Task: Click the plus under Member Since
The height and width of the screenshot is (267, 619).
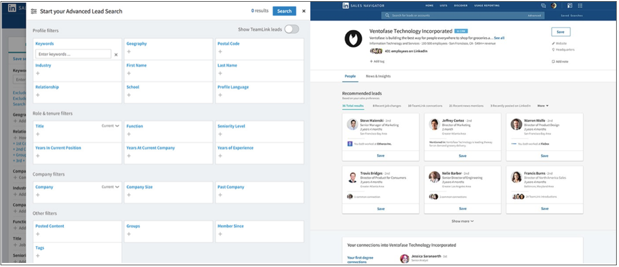Action: [x=220, y=234]
